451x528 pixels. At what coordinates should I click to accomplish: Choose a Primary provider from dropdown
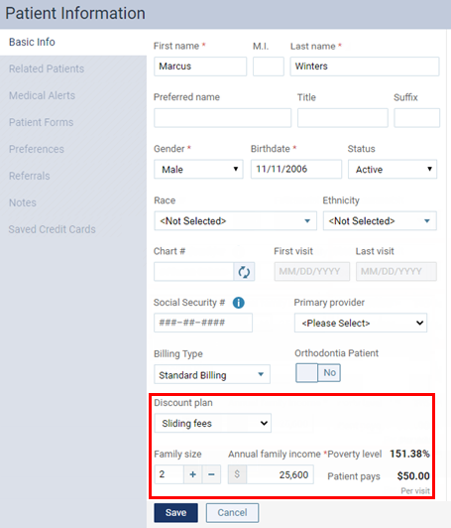pyautogui.click(x=361, y=323)
